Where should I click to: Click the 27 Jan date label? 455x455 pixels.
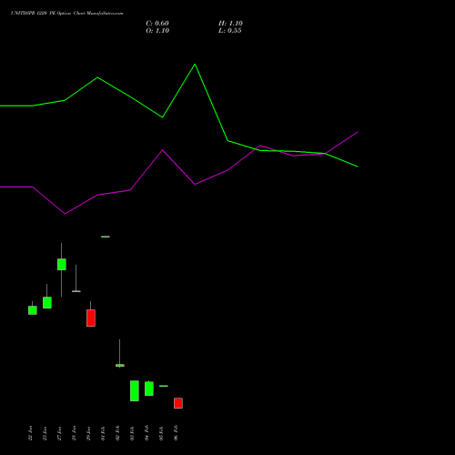click(x=59, y=433)
